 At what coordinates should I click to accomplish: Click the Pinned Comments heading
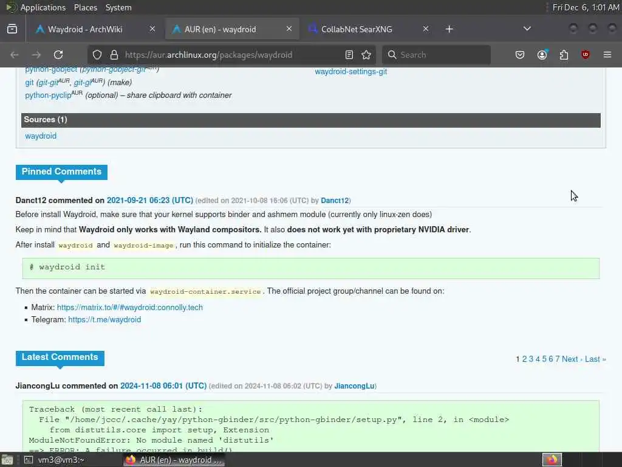coord(61,171)
